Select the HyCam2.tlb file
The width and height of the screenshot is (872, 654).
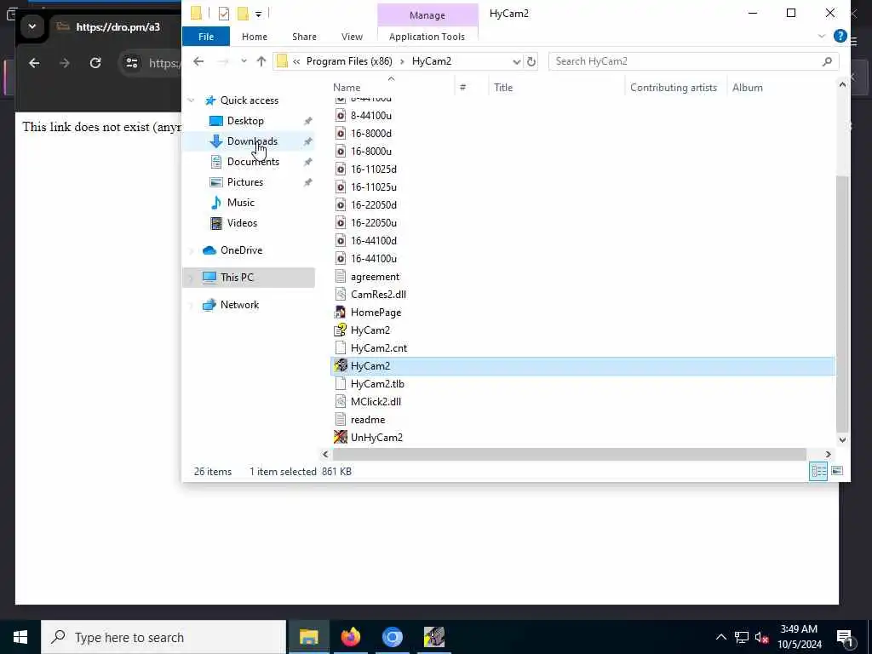pyautogui.click(x=377, y=384)
